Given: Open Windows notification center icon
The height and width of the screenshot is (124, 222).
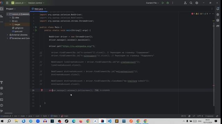Looking at the screenshot, I should (216, 121).
